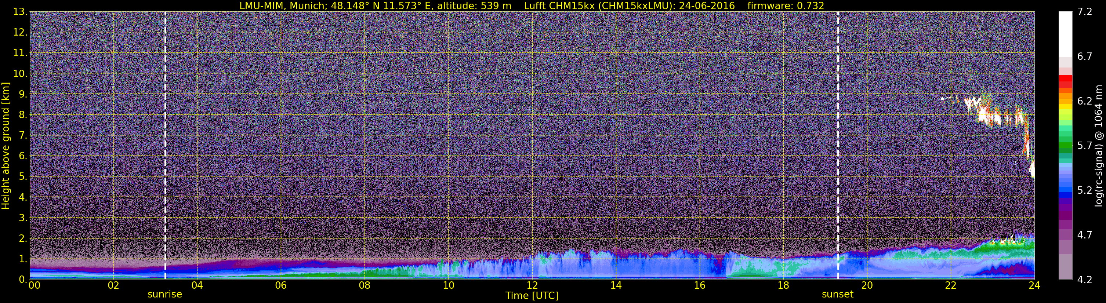Click the colorbar tick label '6.7'
The image size is (1106, 303).
click(1085, 56)
